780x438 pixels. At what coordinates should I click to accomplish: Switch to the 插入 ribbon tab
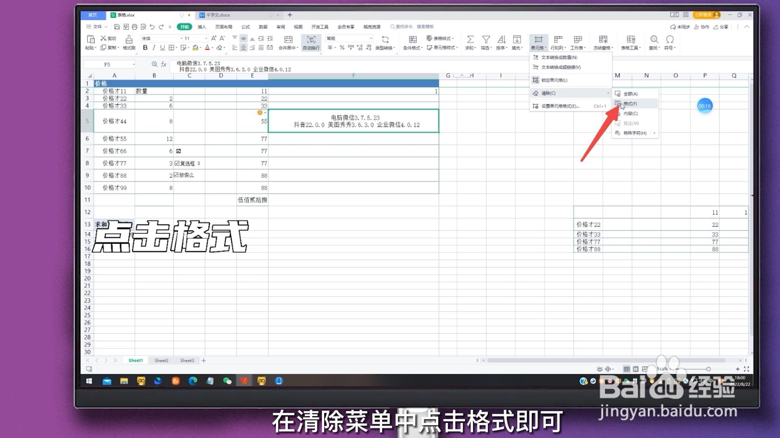201,27
